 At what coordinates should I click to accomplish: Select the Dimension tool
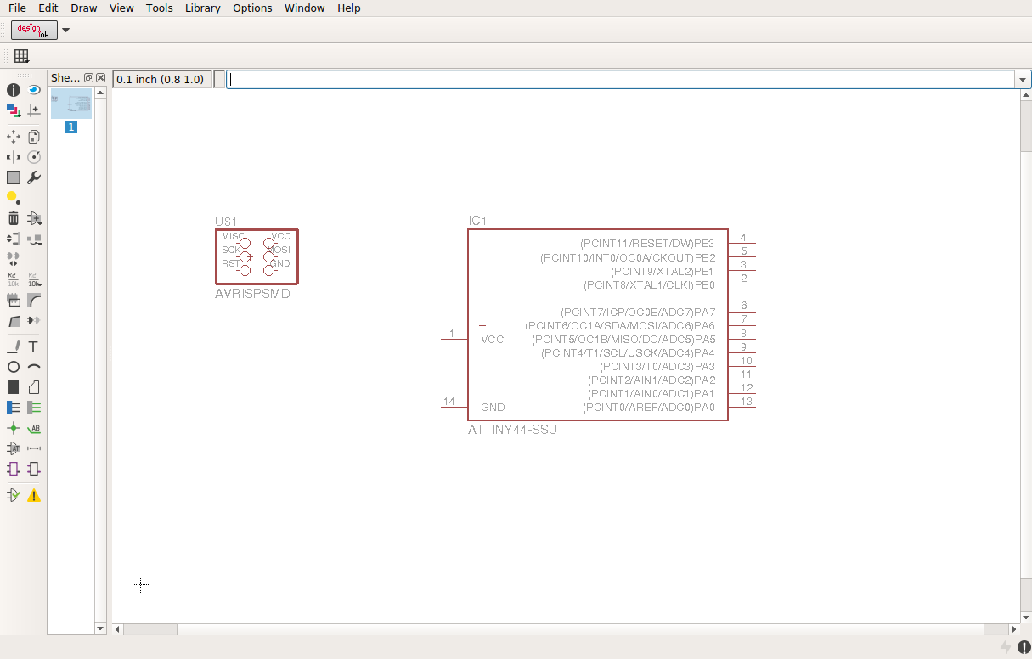[34, 448]
